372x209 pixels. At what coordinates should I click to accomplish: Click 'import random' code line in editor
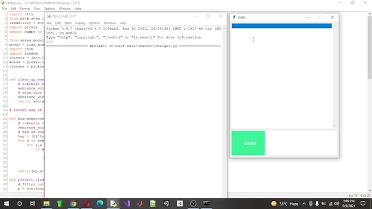23,54
